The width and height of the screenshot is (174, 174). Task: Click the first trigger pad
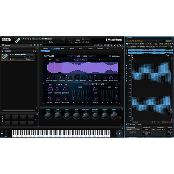(7, 116)
